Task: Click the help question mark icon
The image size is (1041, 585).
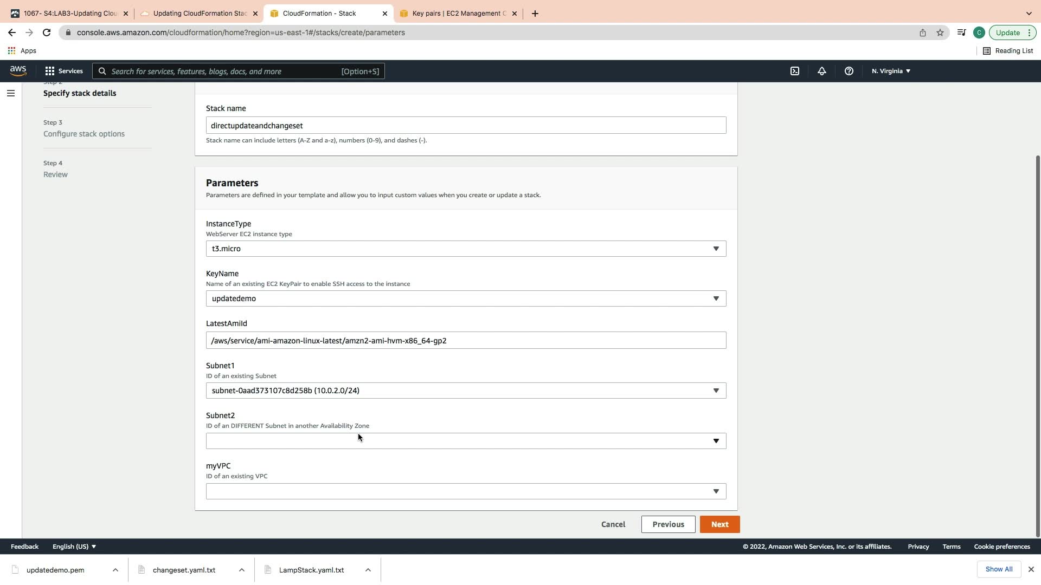Action: click(849, 71)
